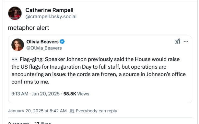
Task: Click the Catherine Rampell display name
Action: click(49, 10)
